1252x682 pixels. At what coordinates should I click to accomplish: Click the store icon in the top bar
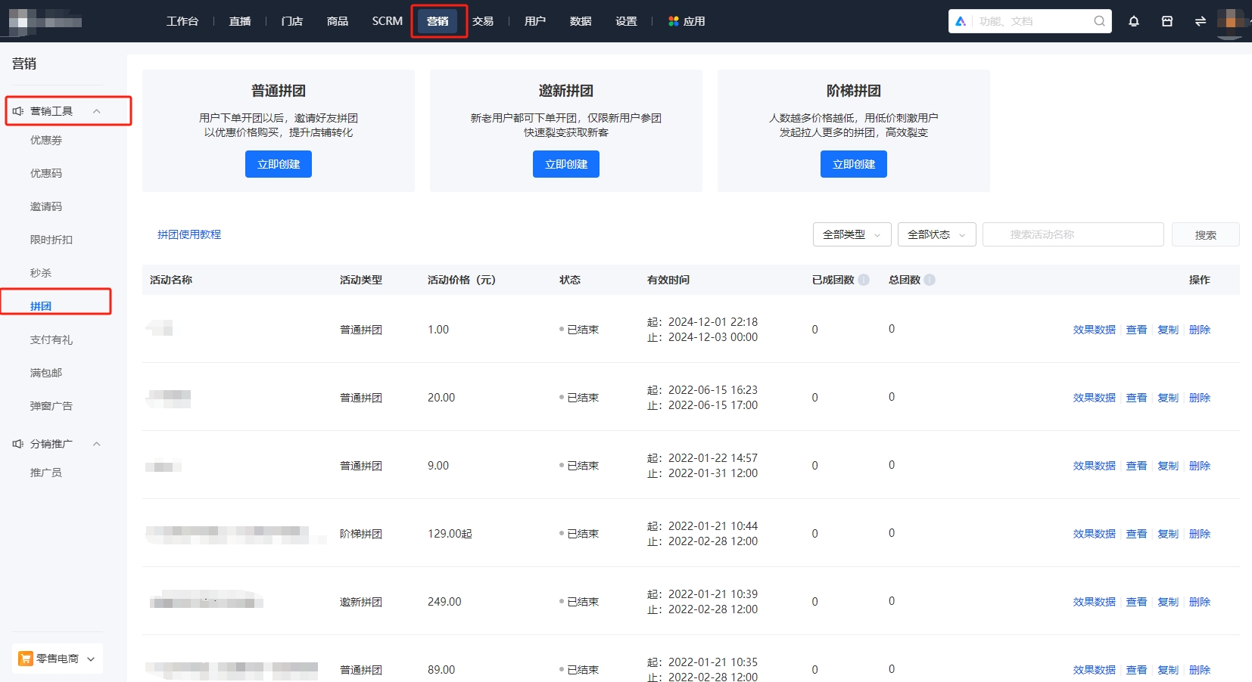(1166, 21)
